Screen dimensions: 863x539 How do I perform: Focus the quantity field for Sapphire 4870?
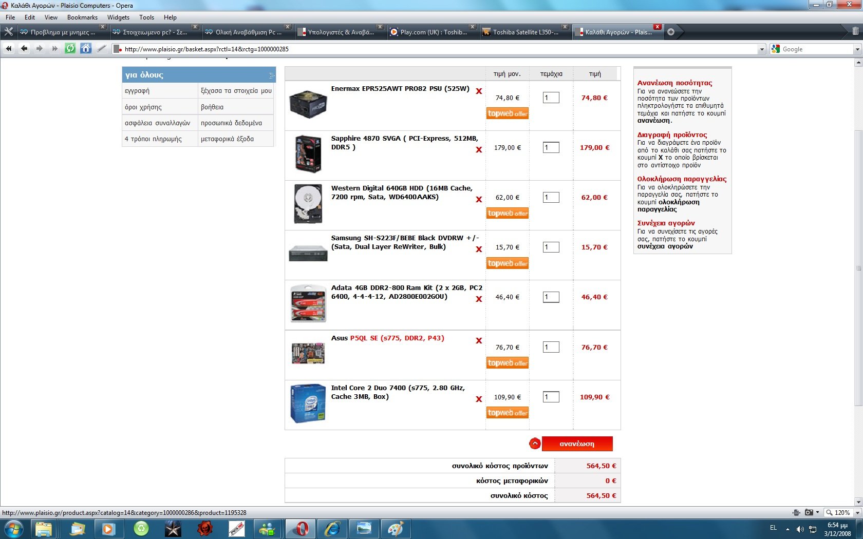pos(551,147)
